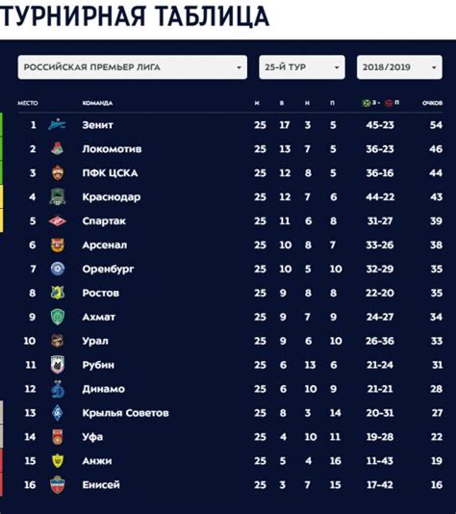Click the Arsenal club crest
The width and height of the screenshot is (456, 514).
pos(58,244)
